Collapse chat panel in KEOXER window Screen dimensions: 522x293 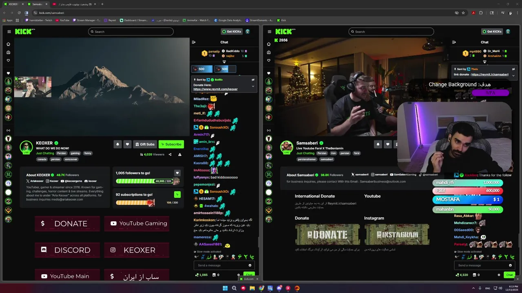194,42
